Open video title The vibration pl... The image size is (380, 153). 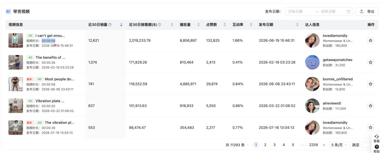pos(59,123)
